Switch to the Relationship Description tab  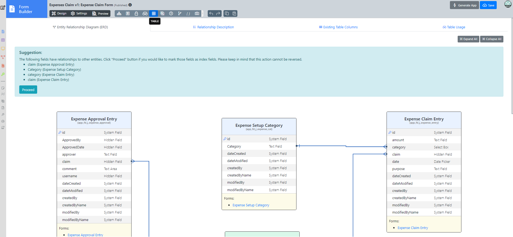213,27
